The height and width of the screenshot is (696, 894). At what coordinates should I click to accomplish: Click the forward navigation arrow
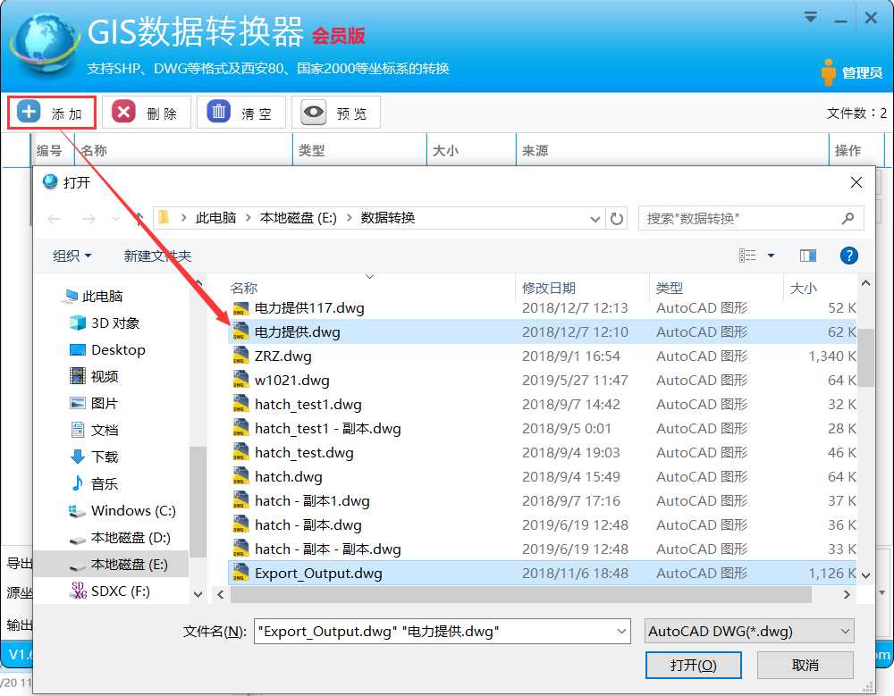(89, 218)
